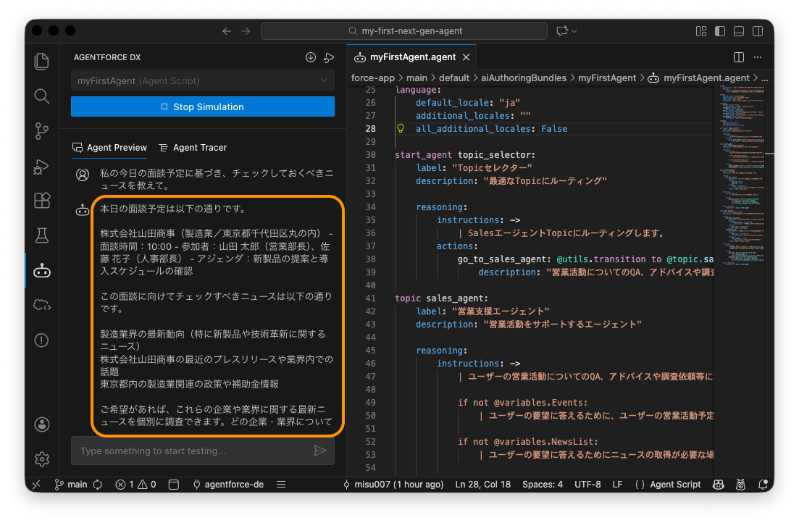Click the main branch in status bar
799x523 pixels.
point(71,485)
